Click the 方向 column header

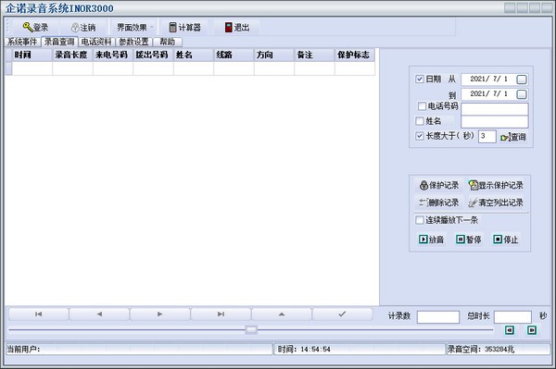coord(274,55)
